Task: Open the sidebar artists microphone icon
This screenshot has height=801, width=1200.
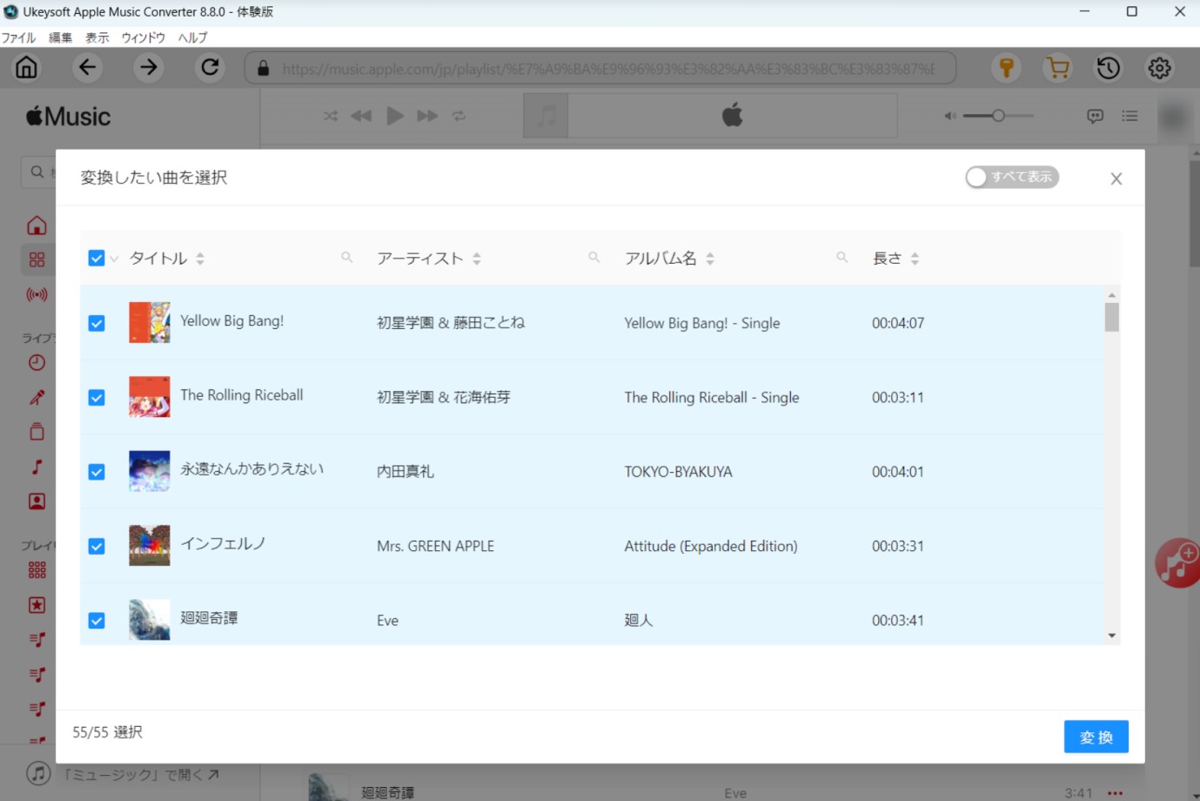Action: pyautogui.click(x=37, y=397)
